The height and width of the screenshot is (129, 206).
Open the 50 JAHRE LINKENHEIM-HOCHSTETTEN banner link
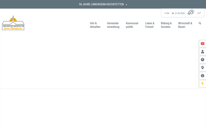tap(101, 4)
